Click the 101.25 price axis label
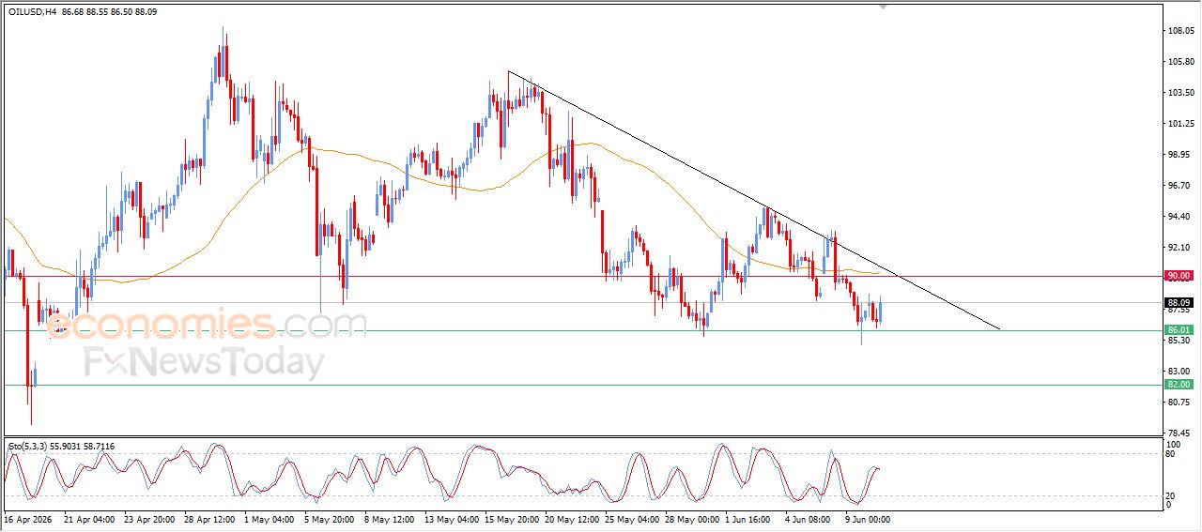 pyautogui.click(x=1179, y=124)
